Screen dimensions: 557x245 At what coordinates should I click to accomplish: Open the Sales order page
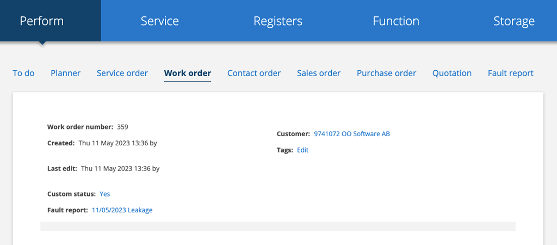(318, 73)
